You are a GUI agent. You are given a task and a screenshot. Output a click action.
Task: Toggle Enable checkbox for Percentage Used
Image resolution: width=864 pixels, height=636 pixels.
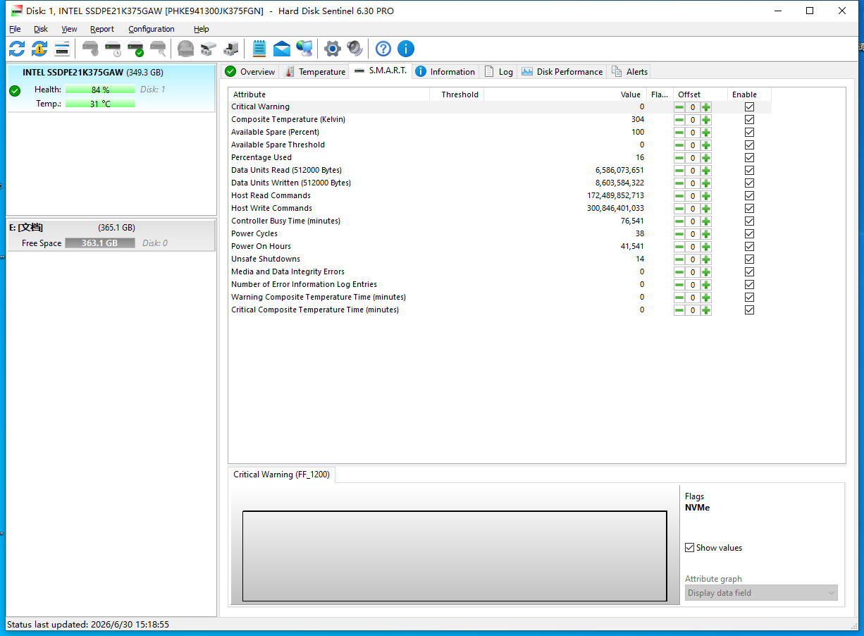click(x=749, y=158)
